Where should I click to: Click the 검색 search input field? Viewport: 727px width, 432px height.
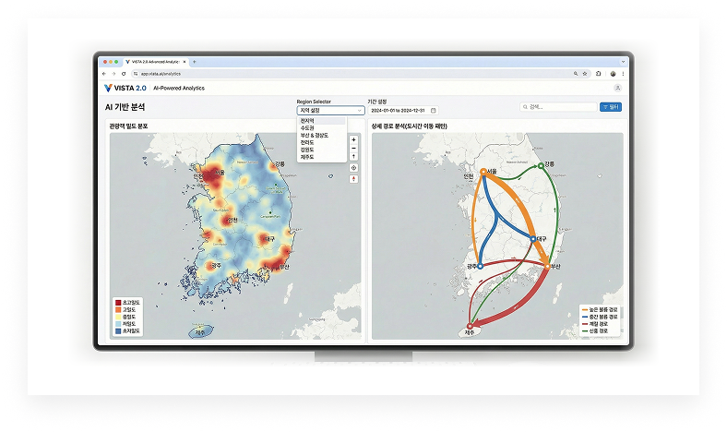pyautogui.click(x=558, y=107)
